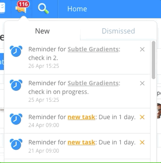Screen dimensions: 161x163
Task: Dismiss the 24 Apr new task reminder
Action: (x=142, y=117)
